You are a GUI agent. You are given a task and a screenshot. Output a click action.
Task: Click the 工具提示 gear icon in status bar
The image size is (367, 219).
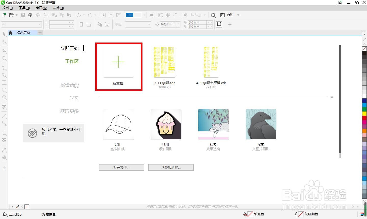(5, 214)
